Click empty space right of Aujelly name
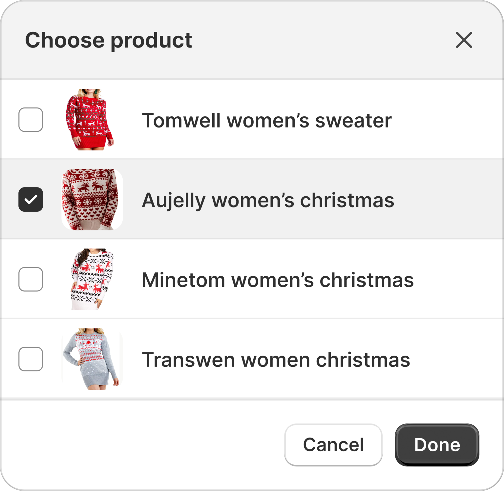This screenshot has width=504, height=491. [x=450, y=199]
